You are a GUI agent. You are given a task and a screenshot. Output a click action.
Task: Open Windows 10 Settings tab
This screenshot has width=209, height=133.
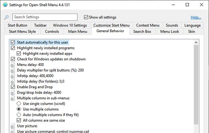(x=70, y=25)
